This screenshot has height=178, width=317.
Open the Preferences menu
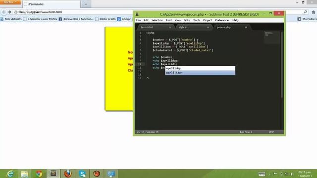222,20
